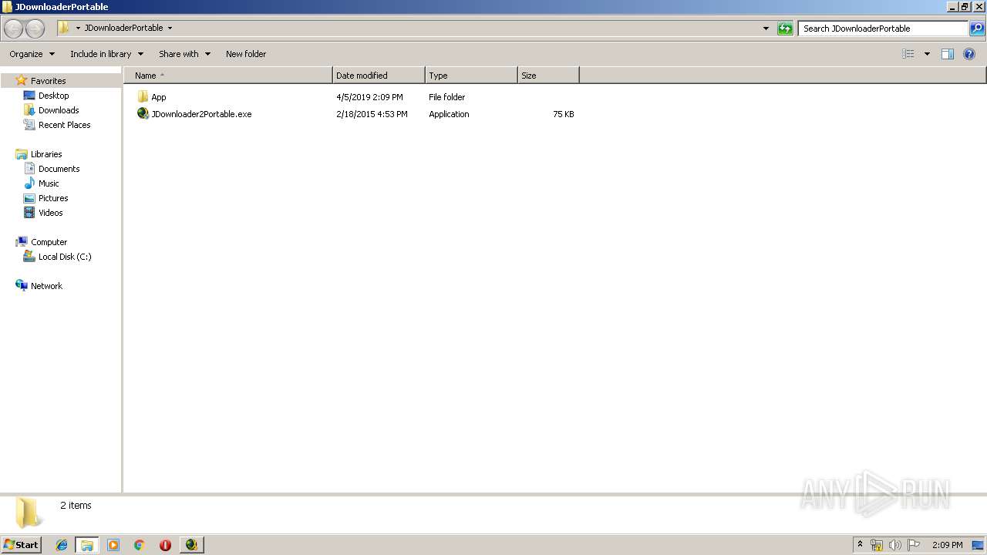Sort by Type column header
This screenshot has height=555, width=987.
click(x=471, y=76)
